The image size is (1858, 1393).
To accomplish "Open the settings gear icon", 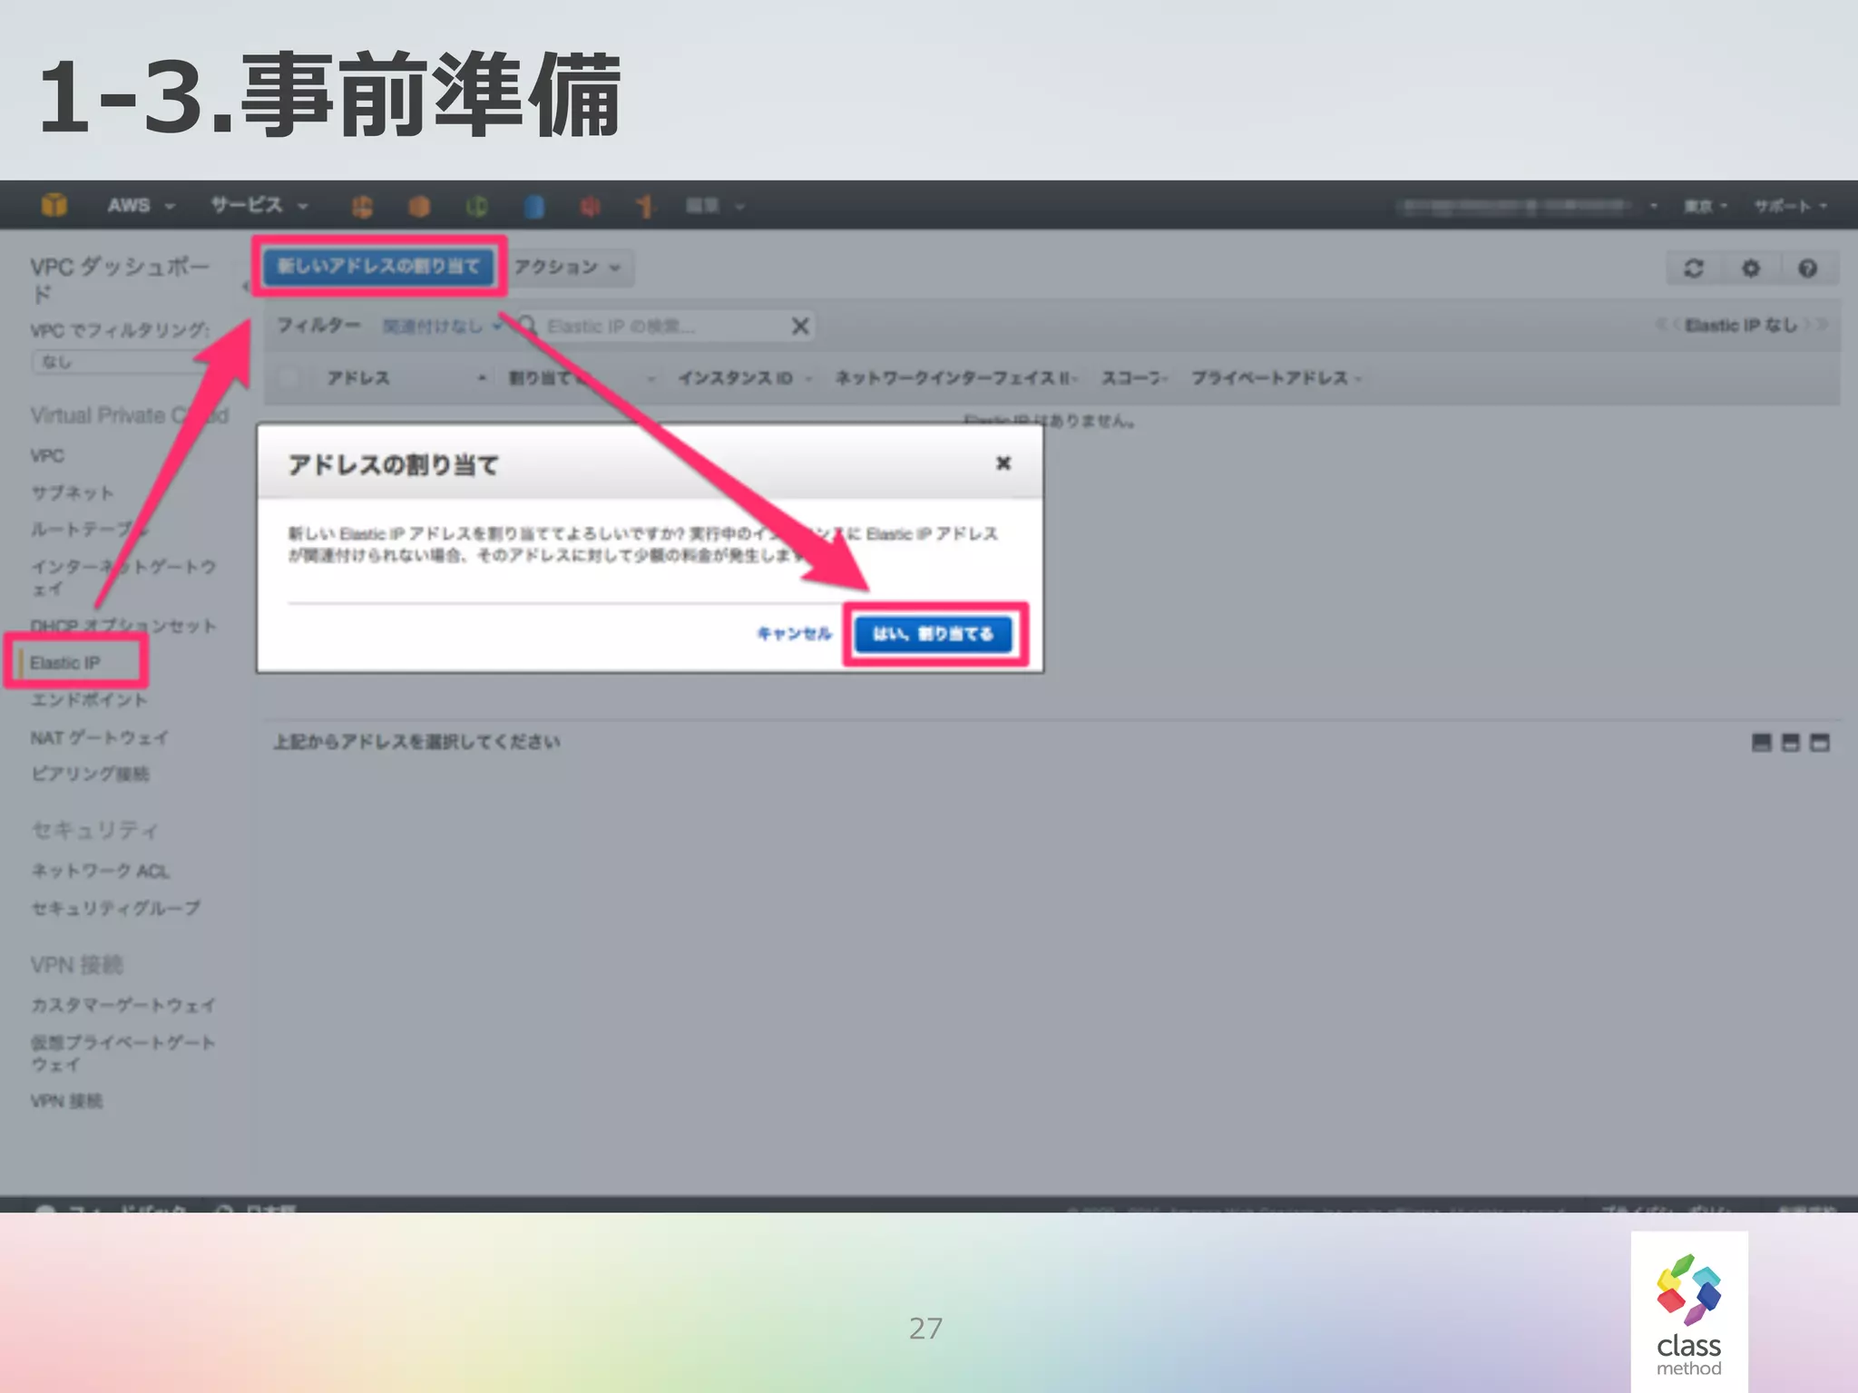I will click(1750, 268).
